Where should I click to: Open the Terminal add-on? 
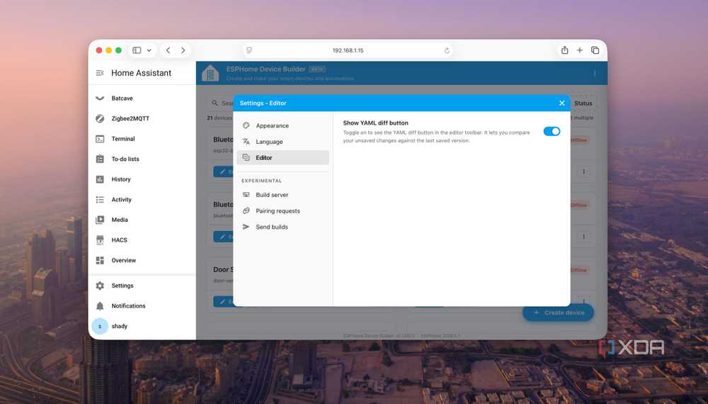point(142,139)
